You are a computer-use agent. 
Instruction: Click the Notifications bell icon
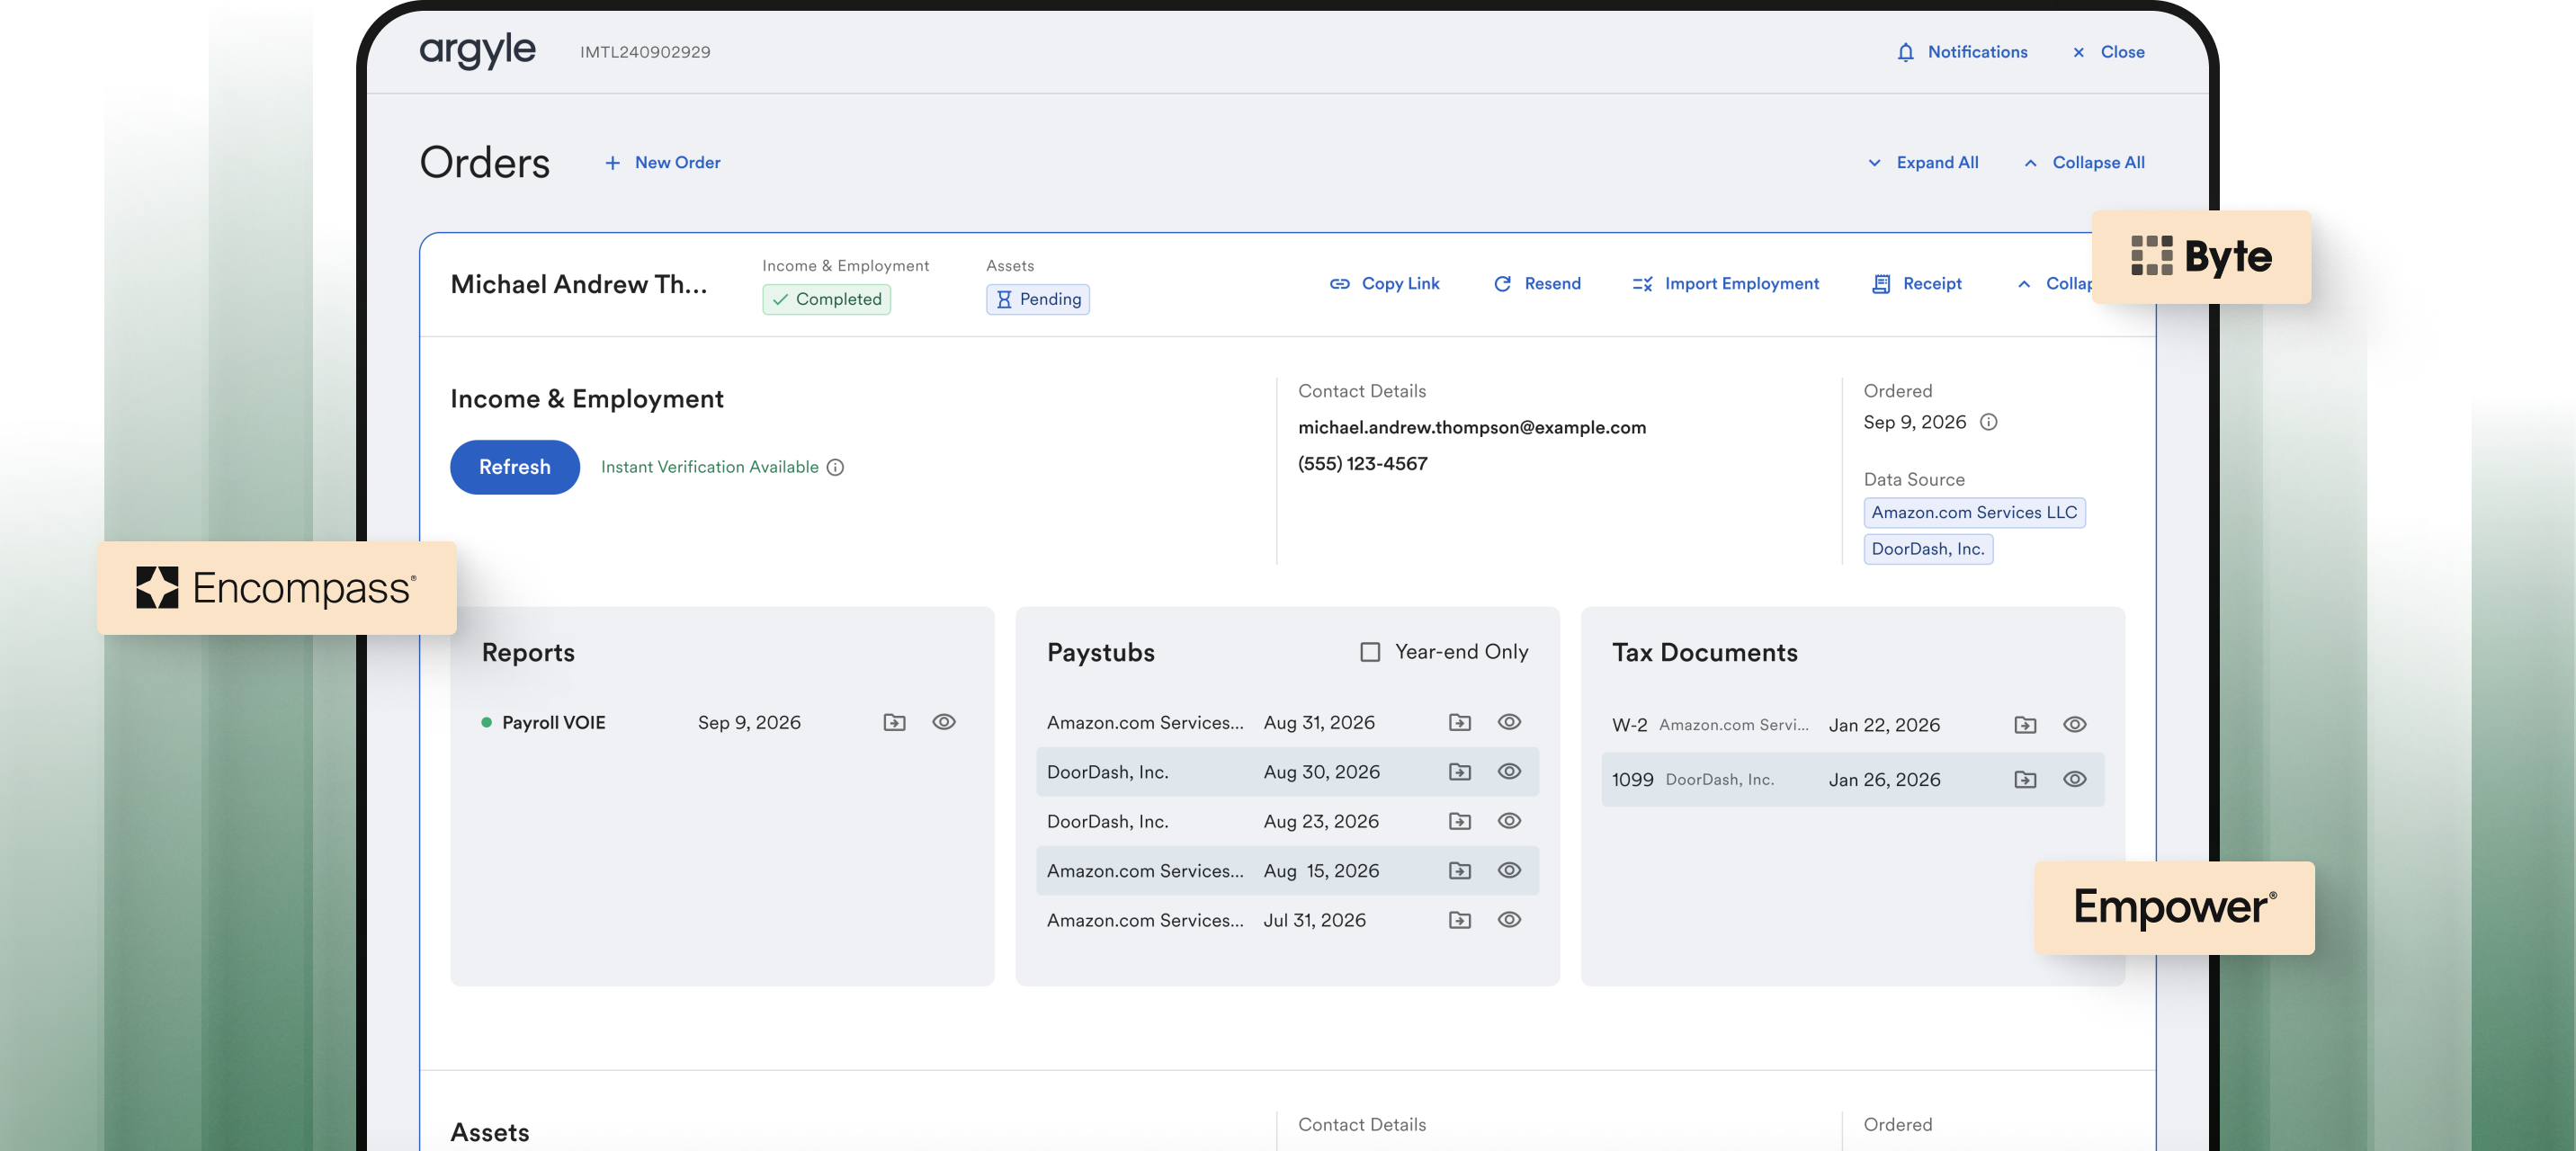tap(1905, 52)
